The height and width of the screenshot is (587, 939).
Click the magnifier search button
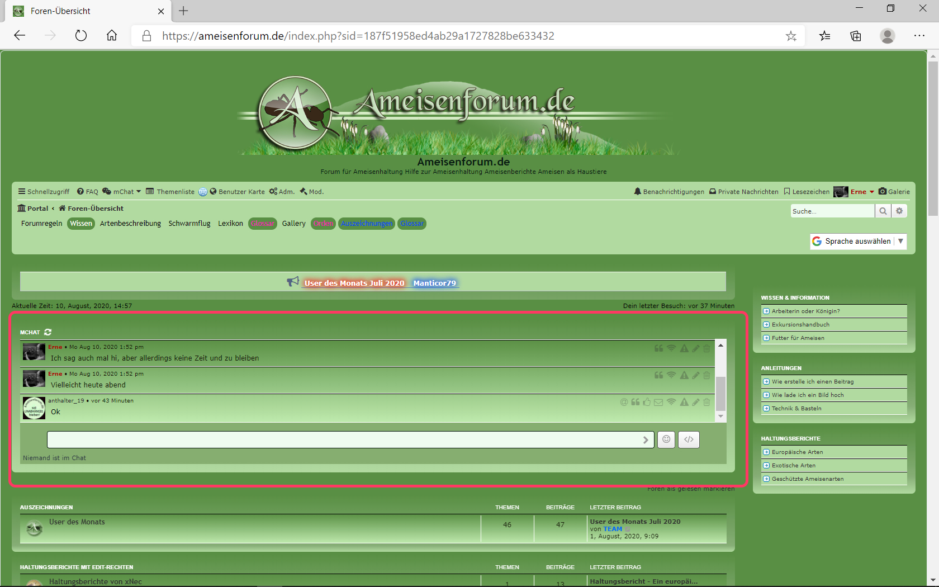883,211
